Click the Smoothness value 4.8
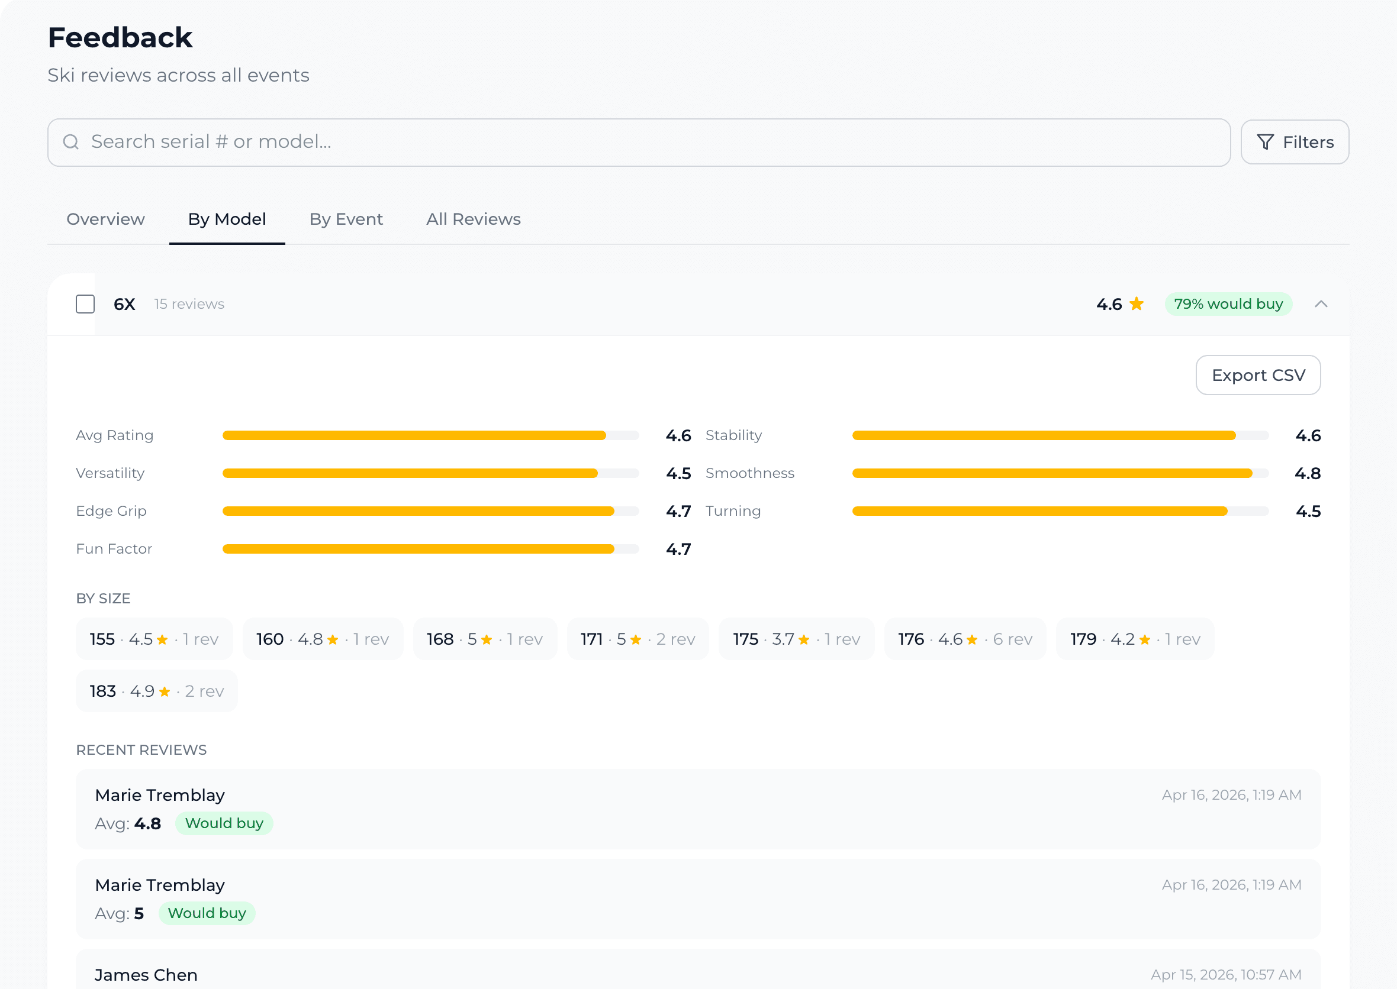This screenshot has width=1397, height=989. (1308, 473)
